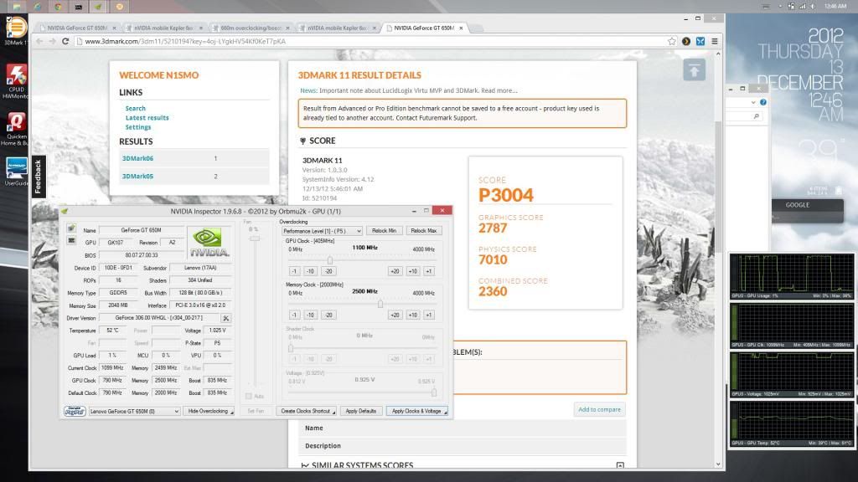Select the active NVIDIA GeForce GT 650M tab

tap(425, 28)
